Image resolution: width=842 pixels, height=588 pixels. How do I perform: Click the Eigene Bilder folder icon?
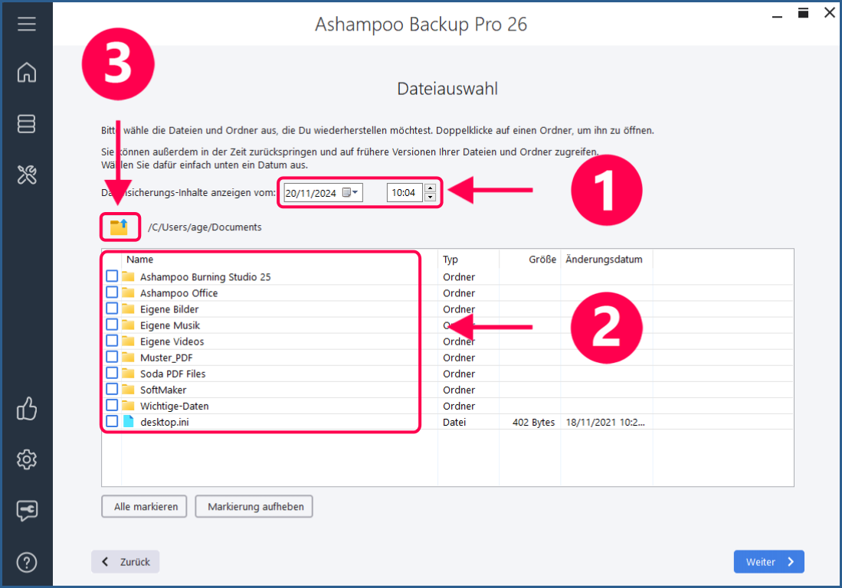click(128, 309)
